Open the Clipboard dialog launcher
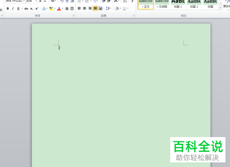Image resolution: width=230 pixels, height=167 pixels. (x=2, y=16)
